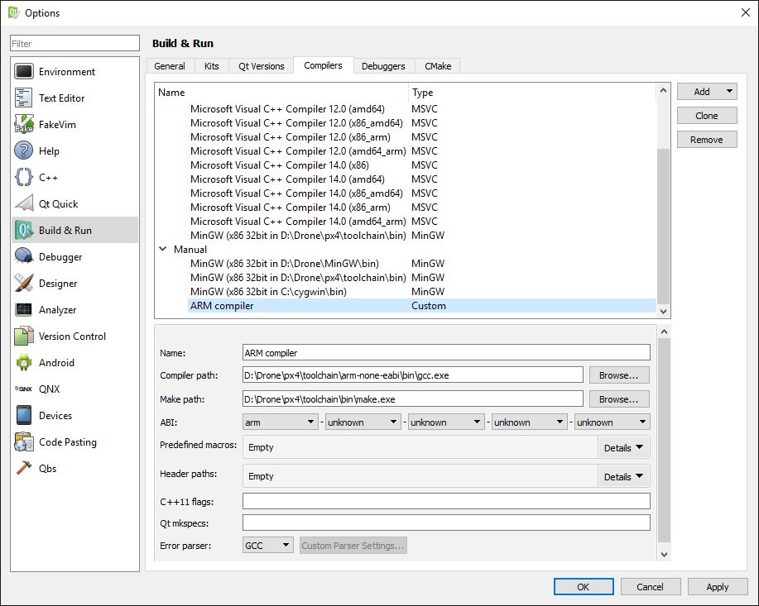The image size is (759, 606).
Task: Click Custom Parser Settings button
Action: click(x=353, y=546)
